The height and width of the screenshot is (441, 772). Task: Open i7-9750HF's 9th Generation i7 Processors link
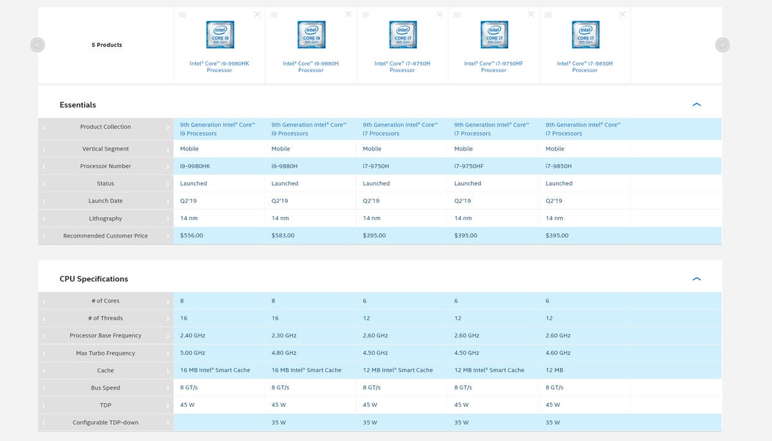pos(492,129)
